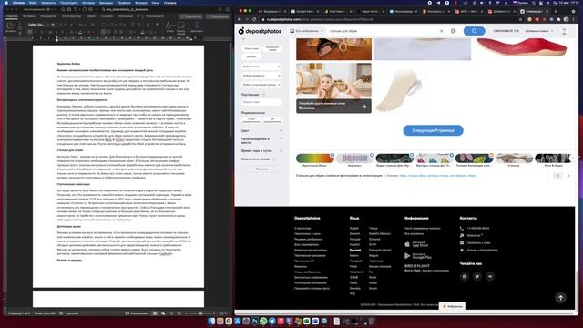Toggle the 'Только люди' filter chip

251,48
